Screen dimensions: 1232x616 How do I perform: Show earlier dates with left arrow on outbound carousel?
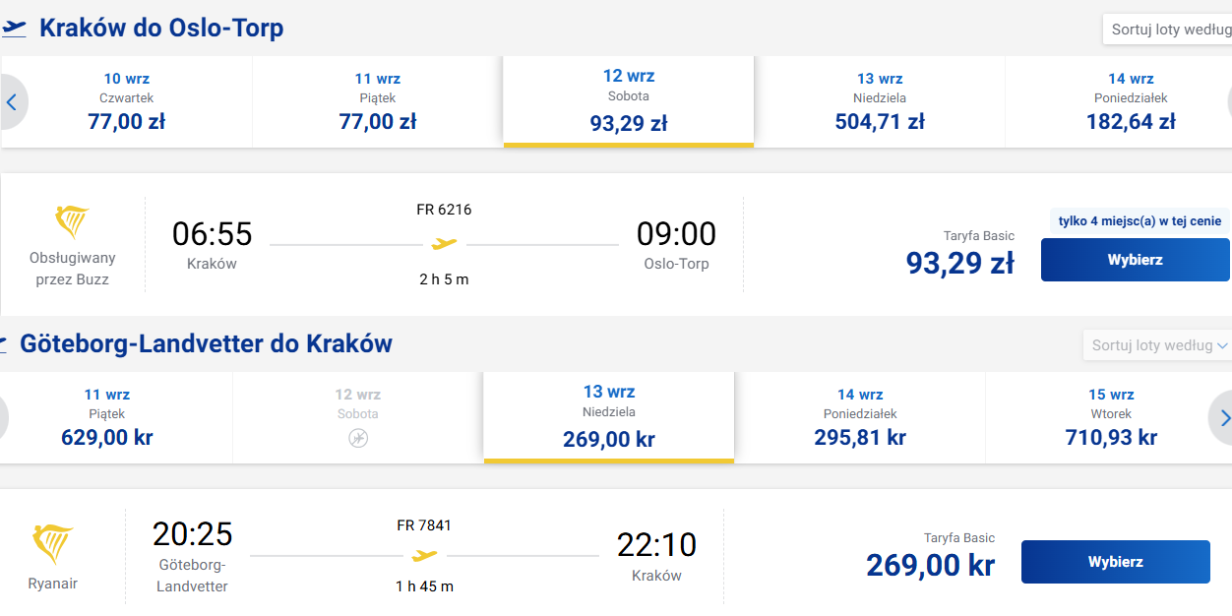(x=12, y=102)
